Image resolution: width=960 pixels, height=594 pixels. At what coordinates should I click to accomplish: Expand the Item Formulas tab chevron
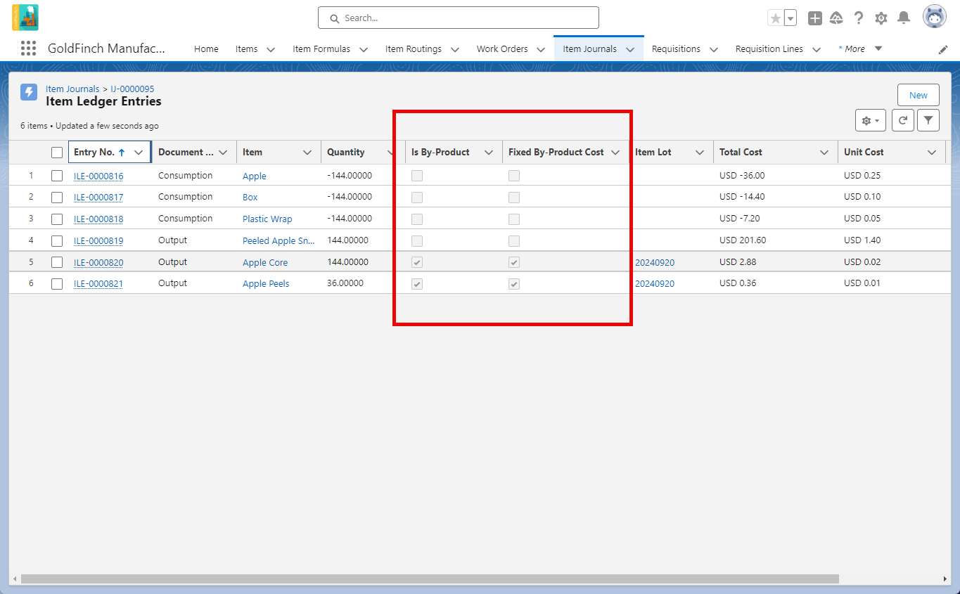[364, 49]
